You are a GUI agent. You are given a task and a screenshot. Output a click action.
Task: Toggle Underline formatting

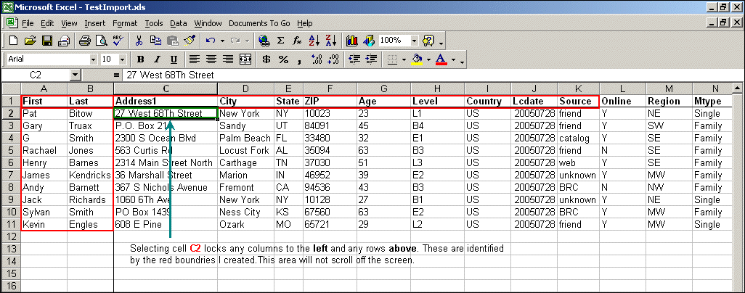click(174, 59)
